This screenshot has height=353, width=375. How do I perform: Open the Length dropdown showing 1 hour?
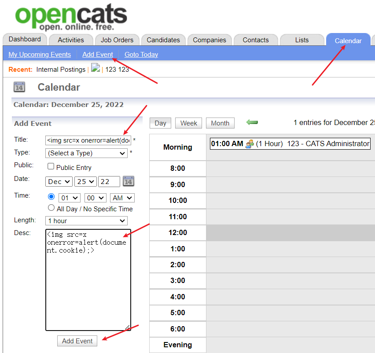pos(86,221)
